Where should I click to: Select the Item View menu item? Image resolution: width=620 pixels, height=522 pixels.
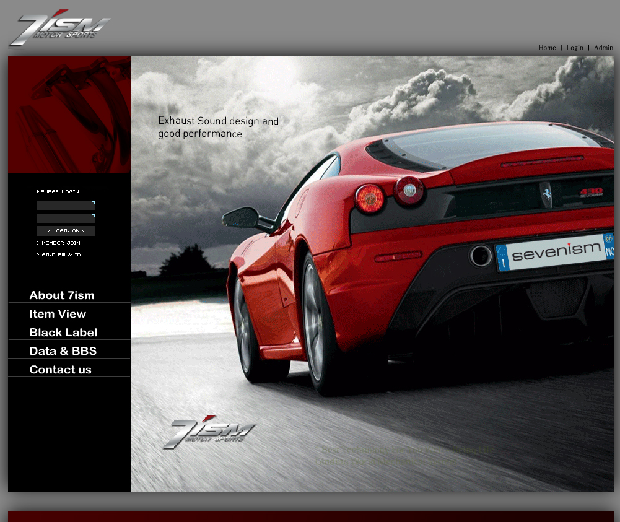[x=58, y=314]
